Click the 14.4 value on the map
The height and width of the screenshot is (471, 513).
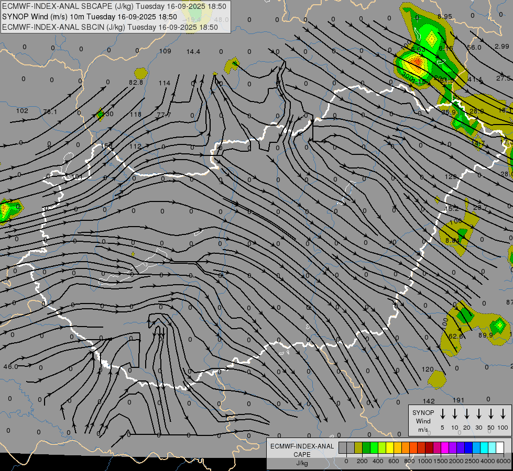pyautogui.click(x=193, y=52)
